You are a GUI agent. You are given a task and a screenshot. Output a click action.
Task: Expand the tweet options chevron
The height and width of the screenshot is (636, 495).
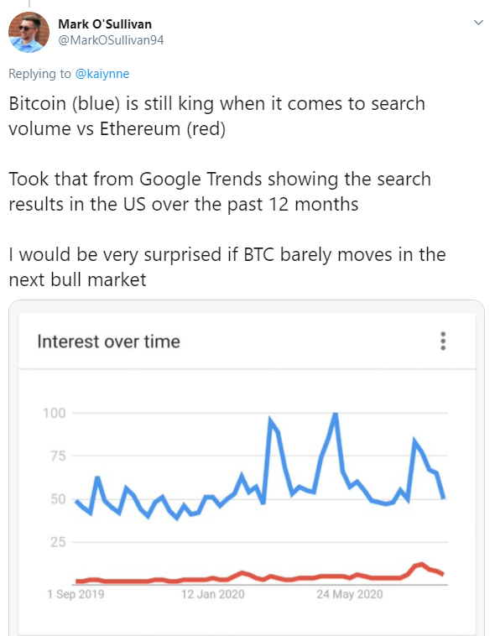coord(478,23)
